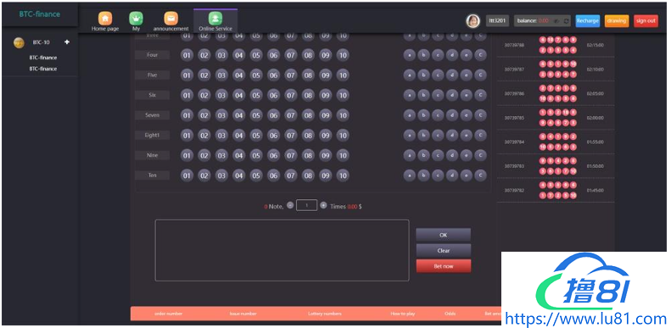The width and height of the screenshot is (671, 328).
Task: Click the red sign out button
Action: pos(646,21)
